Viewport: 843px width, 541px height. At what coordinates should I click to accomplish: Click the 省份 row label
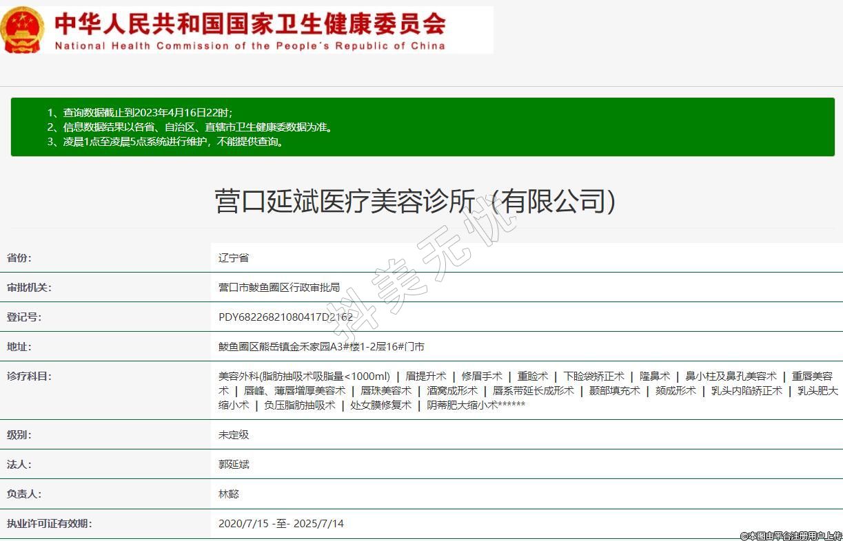[19, 258]
